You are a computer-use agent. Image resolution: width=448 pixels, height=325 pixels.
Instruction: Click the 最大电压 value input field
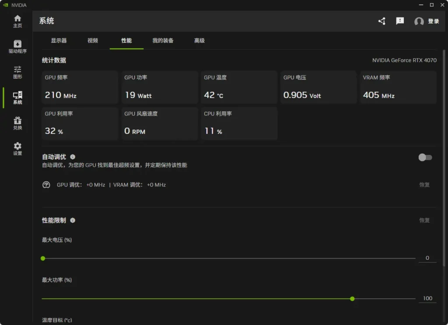[427, 258]
